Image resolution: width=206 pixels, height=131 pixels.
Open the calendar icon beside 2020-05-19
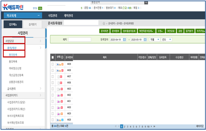click(145, 40)
